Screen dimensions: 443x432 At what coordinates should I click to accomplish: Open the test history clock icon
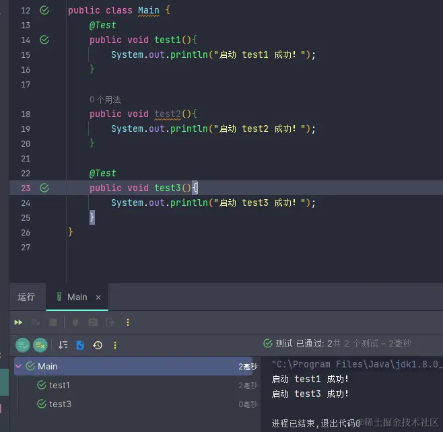pos(98,345)
